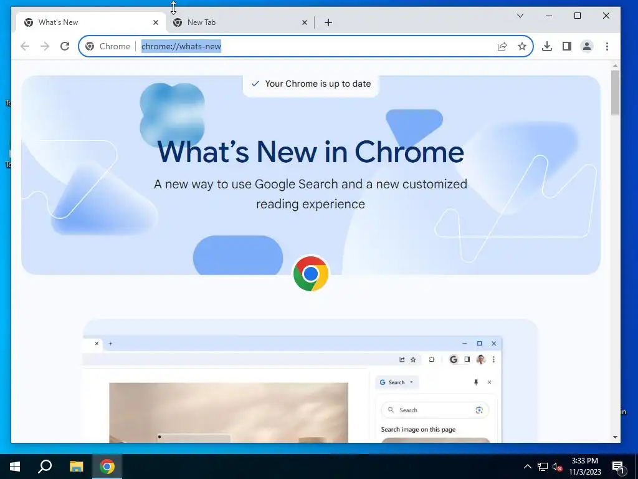Reload the What's New page
638x479 pixels.
coord(65,46)
